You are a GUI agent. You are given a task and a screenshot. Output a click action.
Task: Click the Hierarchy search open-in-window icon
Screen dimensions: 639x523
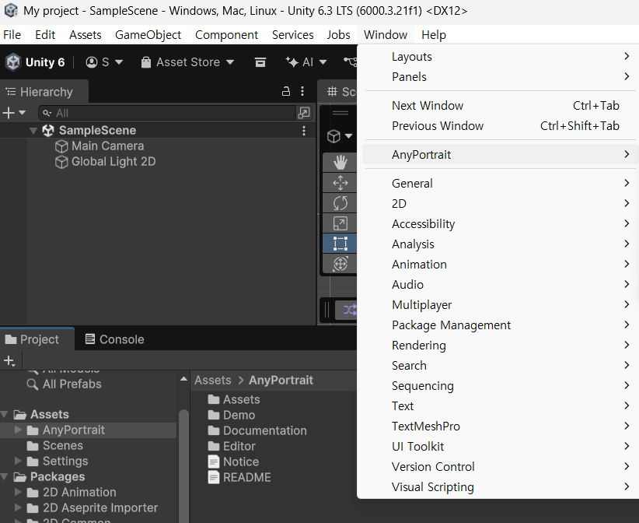(x=304, y=113)
